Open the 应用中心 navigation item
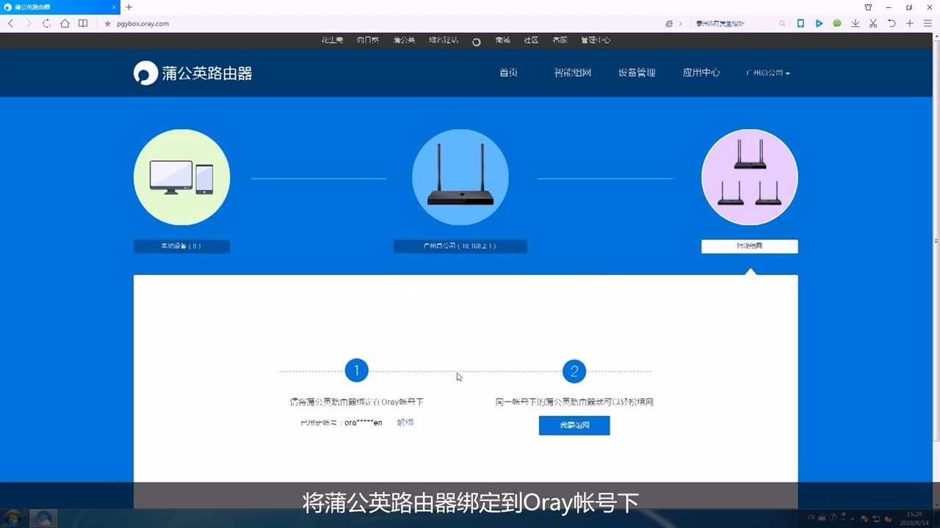 click(701, 73)
